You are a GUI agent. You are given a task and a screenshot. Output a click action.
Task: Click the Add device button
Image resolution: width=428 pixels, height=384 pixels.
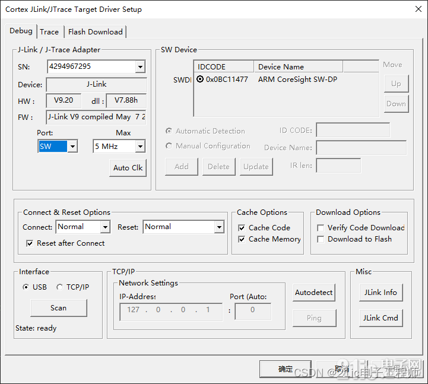click(182, 167)
